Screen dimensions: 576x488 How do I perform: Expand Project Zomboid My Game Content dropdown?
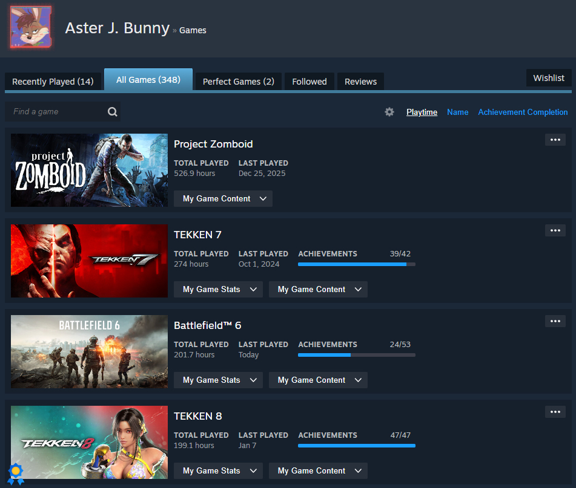point(223,199)
